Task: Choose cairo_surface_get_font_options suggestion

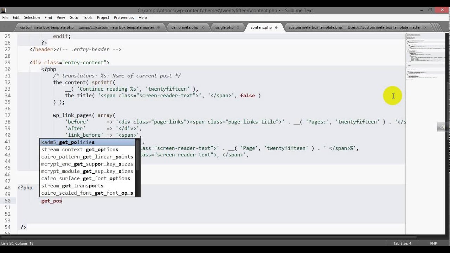Action: point(87,179)
